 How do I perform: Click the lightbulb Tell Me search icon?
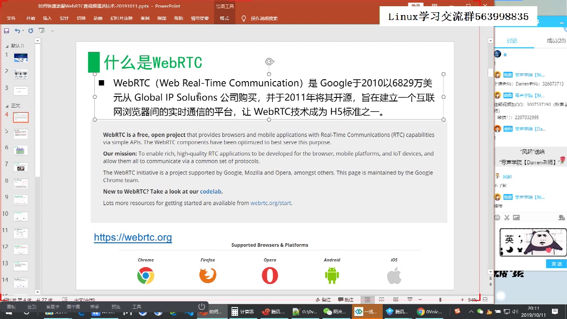tap(244, 19)
